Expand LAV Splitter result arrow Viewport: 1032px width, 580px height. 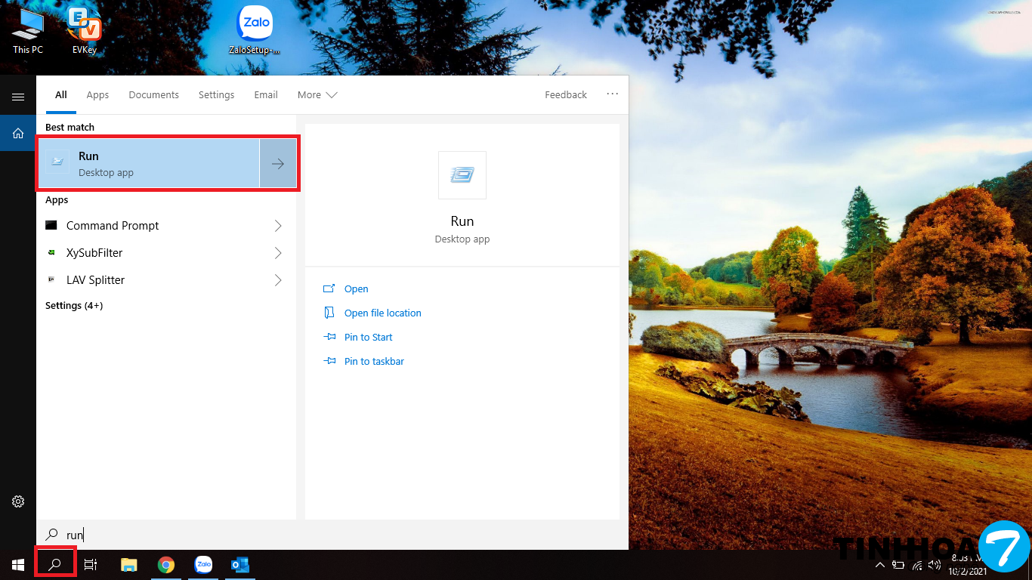278,280
